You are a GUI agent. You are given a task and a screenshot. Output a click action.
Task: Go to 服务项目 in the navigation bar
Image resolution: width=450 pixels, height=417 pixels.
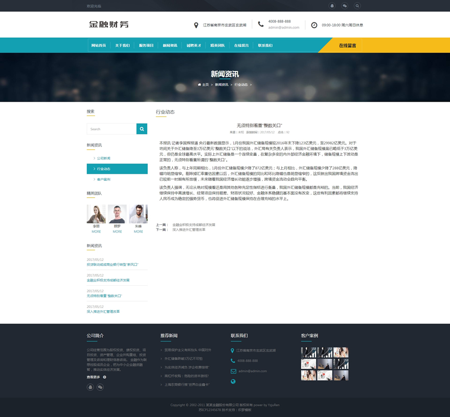coord(146,45)
